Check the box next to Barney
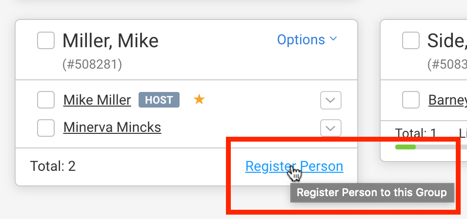 point(411,100)
